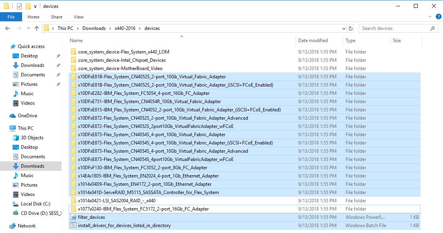Open the File menu tab
The height and width of the screenshot is (233, 443).
pyautogui.click(x=11, y=17)
